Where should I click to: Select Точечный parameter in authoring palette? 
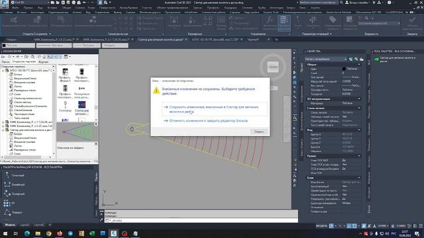(15, 175)
